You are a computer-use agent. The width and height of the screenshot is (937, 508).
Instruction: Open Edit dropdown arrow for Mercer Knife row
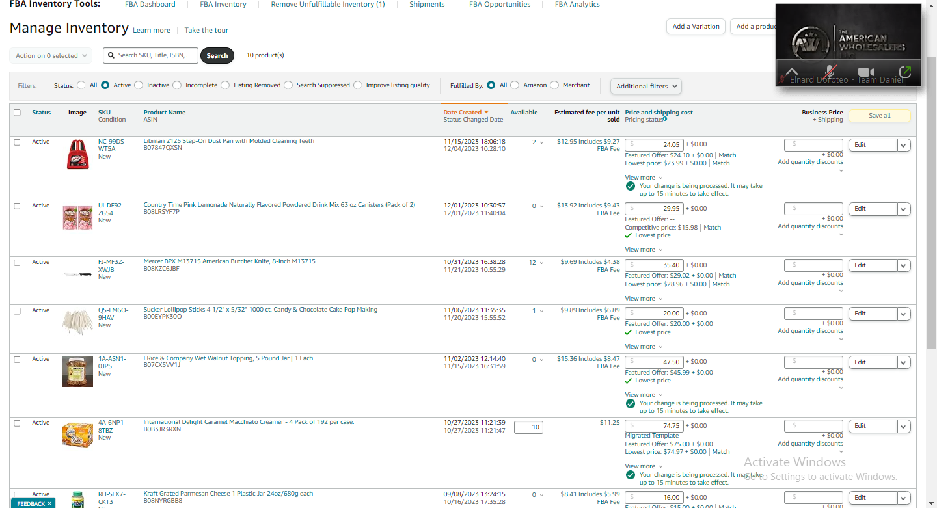coord(904,265)
